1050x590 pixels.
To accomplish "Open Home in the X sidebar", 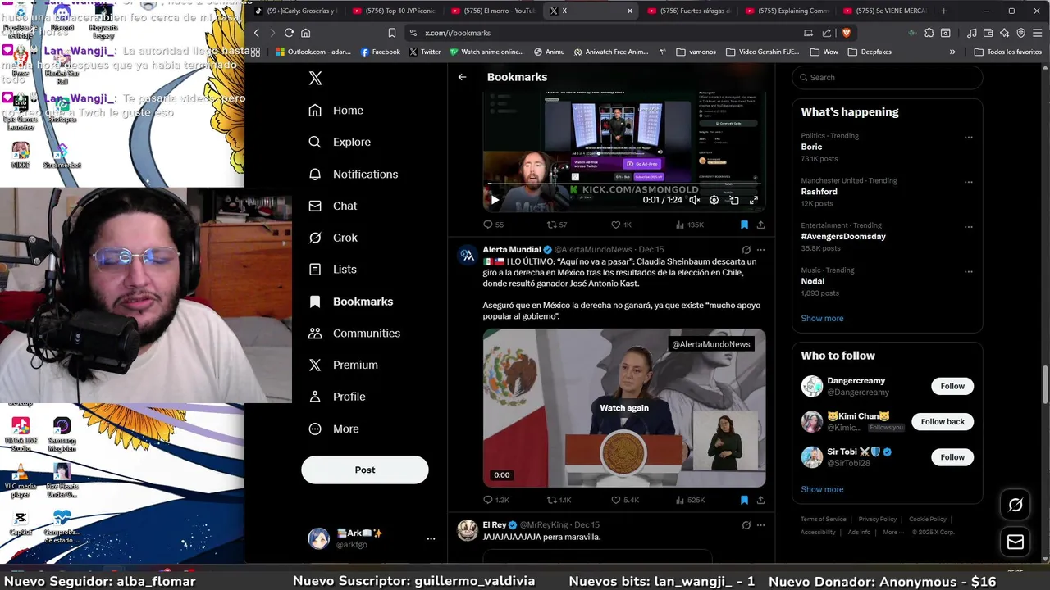I will [x=336, y=110].
